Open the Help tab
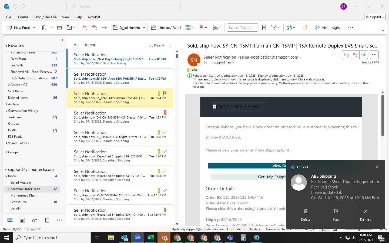 tap(78, 17)
